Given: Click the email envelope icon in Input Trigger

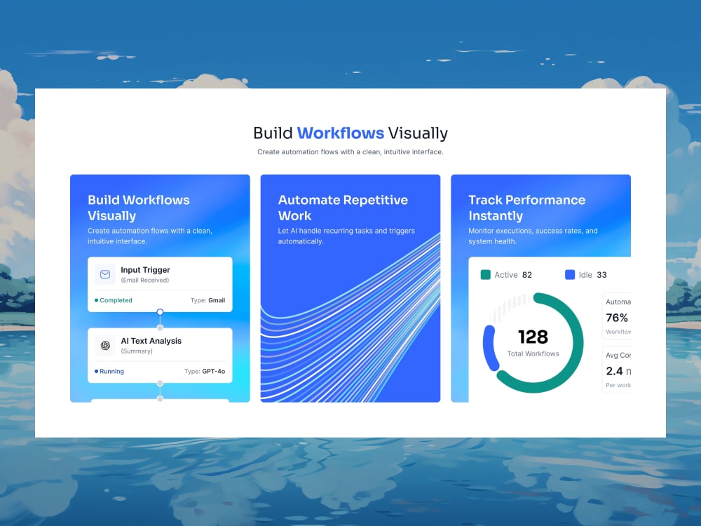Looking at the screenshot, I should [105, 274].
